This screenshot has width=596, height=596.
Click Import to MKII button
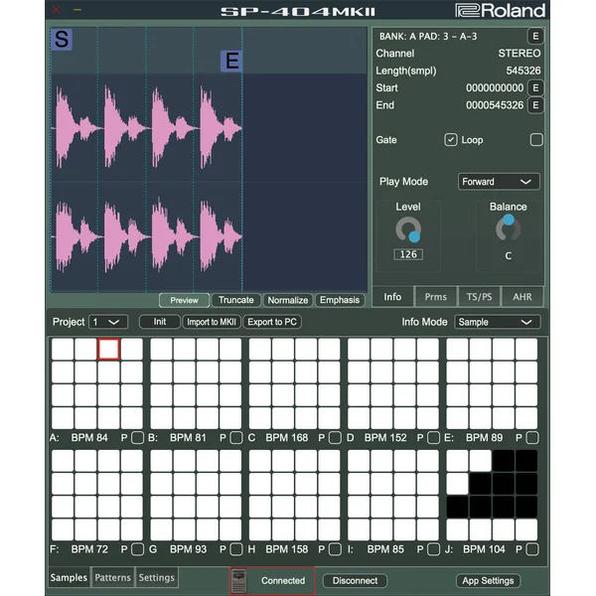pos(212,322)
